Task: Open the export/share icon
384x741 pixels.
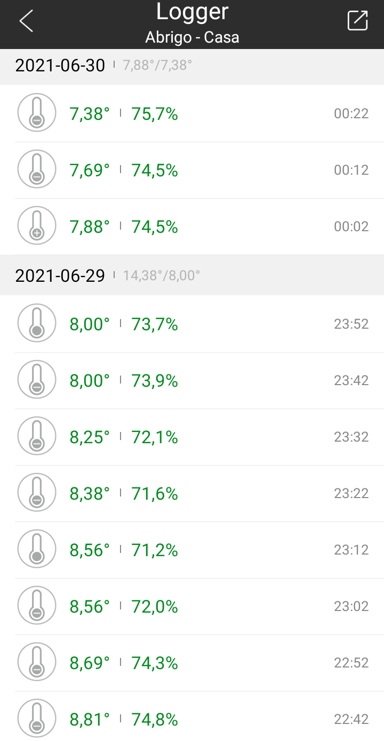Action: 357,21
